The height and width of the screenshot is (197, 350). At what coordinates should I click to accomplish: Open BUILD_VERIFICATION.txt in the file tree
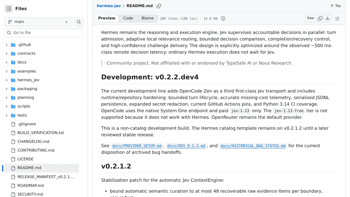pyautogui.click(x=41, y=133)
